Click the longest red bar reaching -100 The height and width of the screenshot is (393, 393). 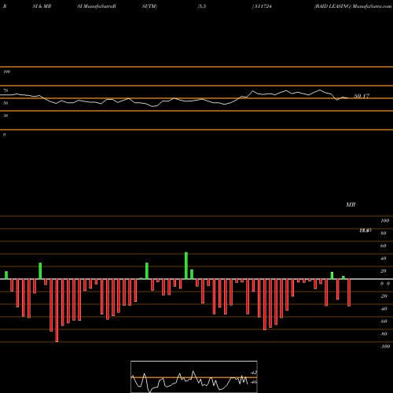(57, 310)
